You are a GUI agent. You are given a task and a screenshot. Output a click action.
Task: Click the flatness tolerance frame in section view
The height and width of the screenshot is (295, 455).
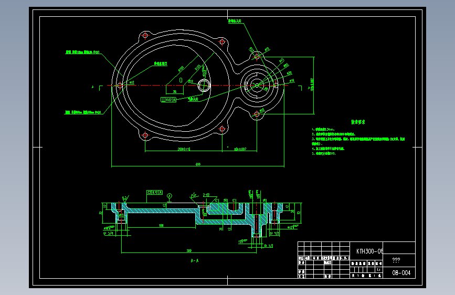click(155, 192)
